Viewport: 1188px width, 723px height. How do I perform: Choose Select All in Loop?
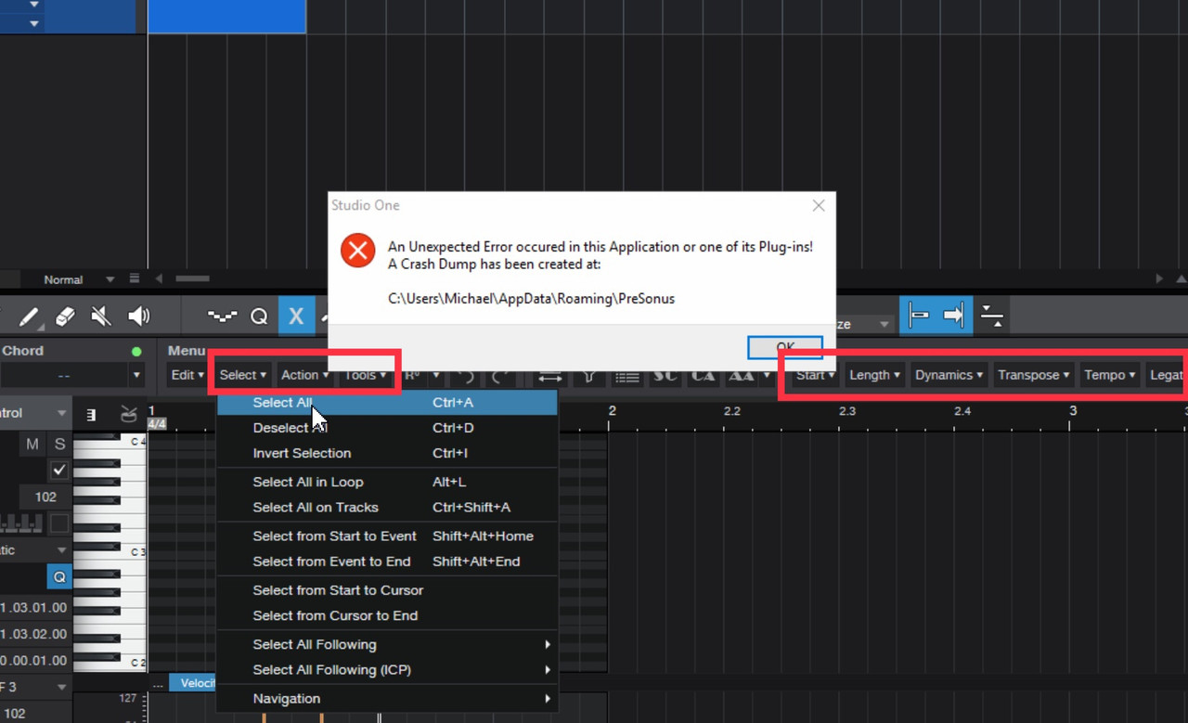[387, 482]
